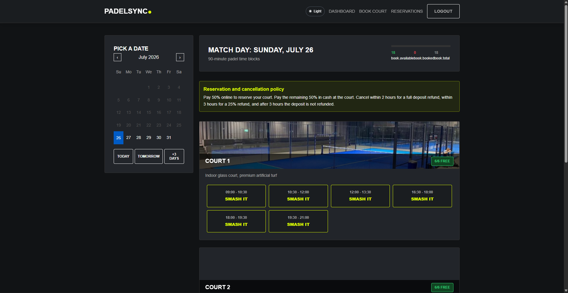Jump to Tomorrow's date
Viewport: 568px width, 293px height.
(149, 156)
